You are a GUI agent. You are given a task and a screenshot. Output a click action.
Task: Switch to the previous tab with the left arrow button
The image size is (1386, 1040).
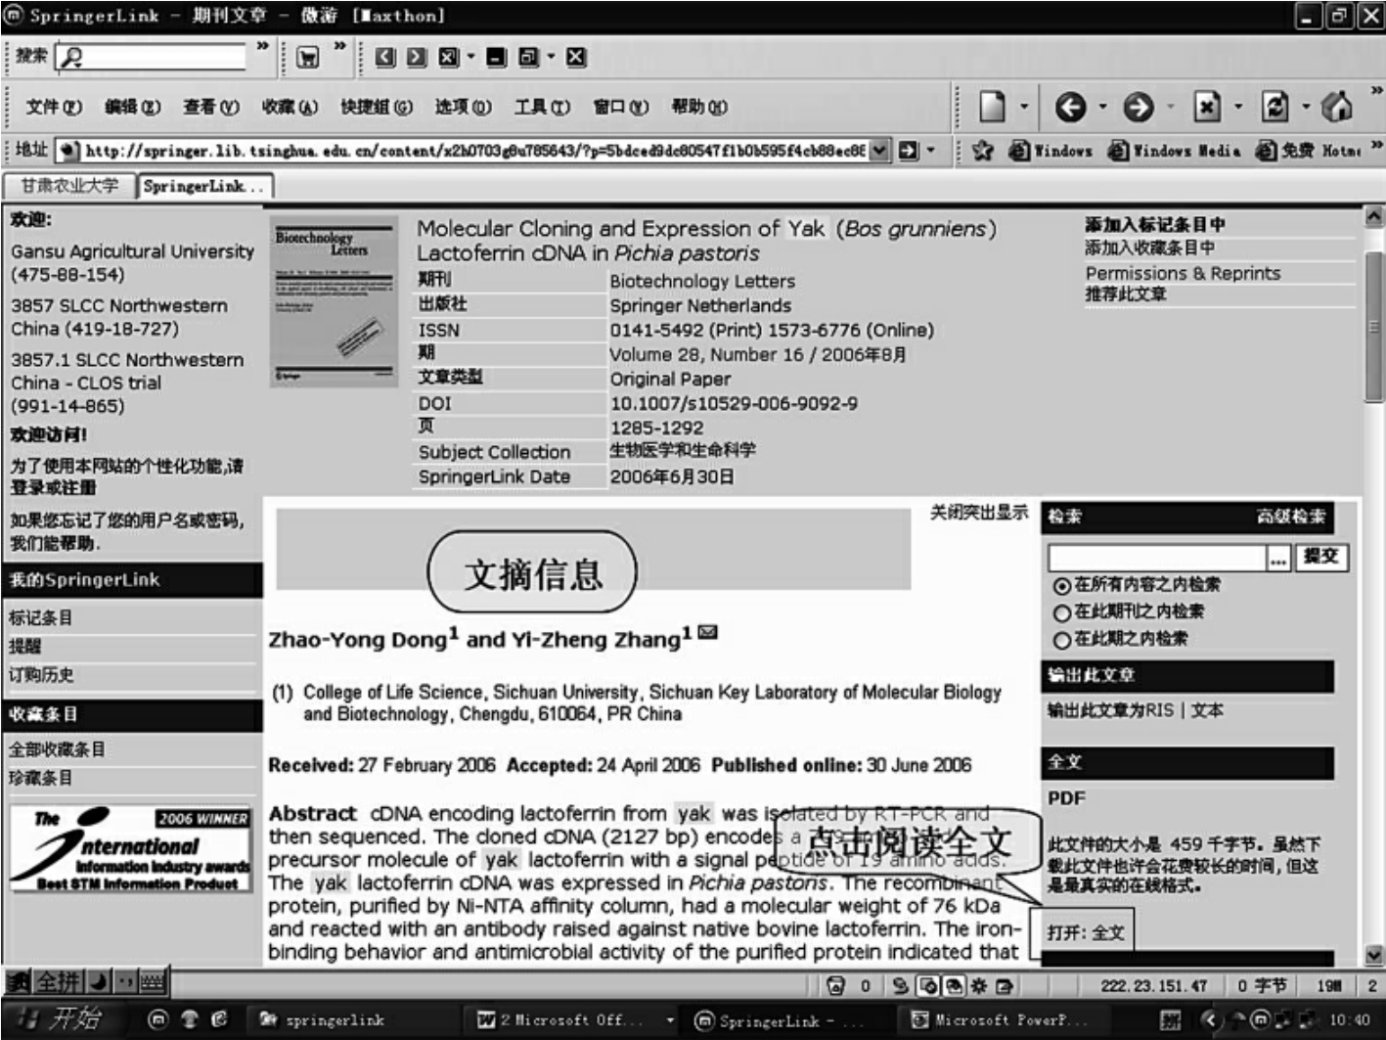(385, 57)
